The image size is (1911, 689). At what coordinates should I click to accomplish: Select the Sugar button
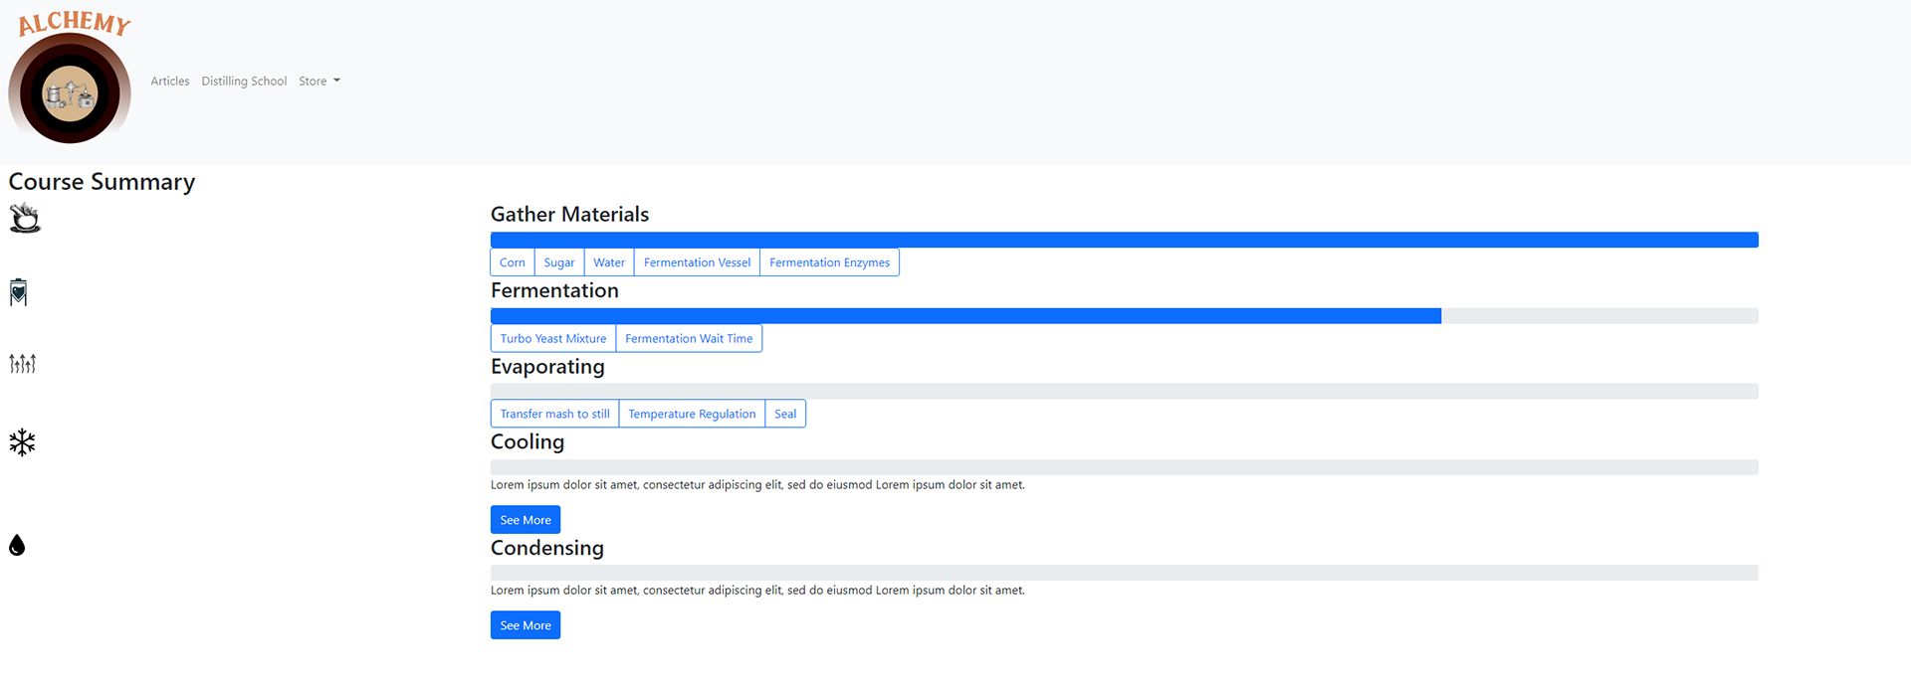[559, 262]
